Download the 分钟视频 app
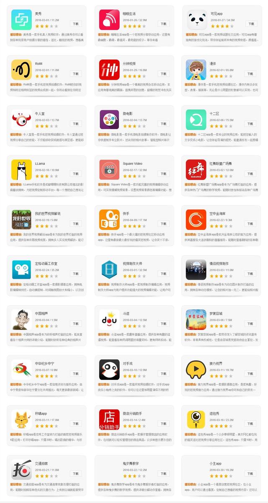The width and height of the screenshot is (268, 503). pos(163,74)
